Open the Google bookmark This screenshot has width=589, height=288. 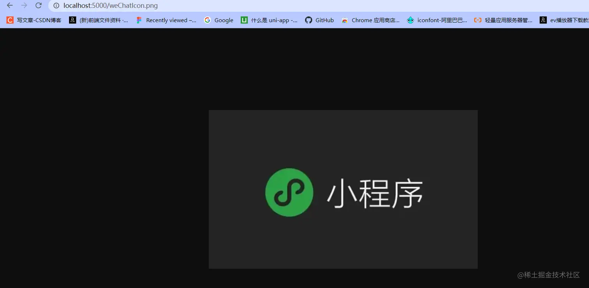pyautogui.click(x=219, y=20)
